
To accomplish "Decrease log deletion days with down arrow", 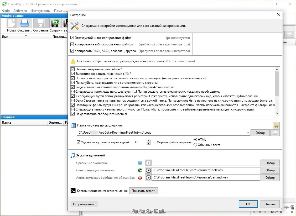I will point(149,144).
